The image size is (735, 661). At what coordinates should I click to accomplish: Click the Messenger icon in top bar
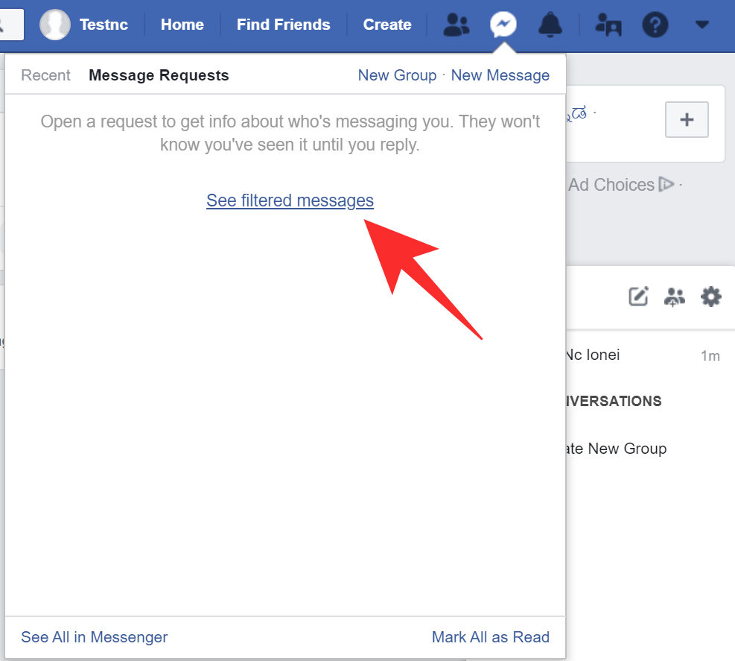(503, 25)
